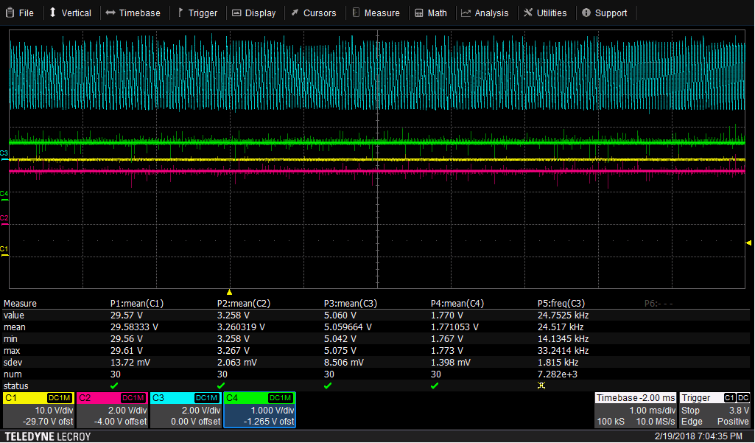Image resolution: width=755 pixels, height=443 pixels.
Task: Click the Support menu info icon
Action: [x=586, y=13]
